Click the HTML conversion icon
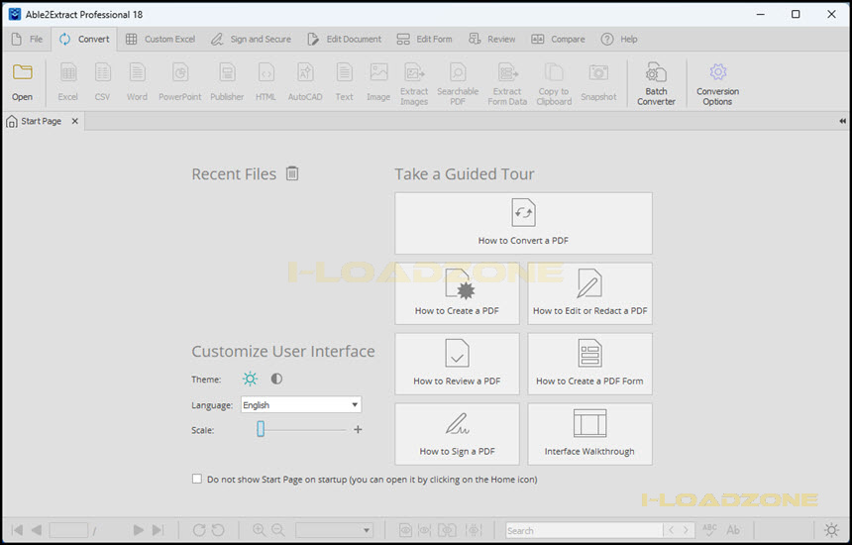The height and width of the screenshot is (545, 852). (x=266, y=72)
